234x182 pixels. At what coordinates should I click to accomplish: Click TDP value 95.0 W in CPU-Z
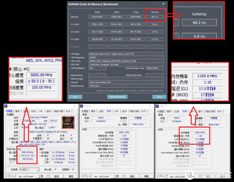[53, 121]
